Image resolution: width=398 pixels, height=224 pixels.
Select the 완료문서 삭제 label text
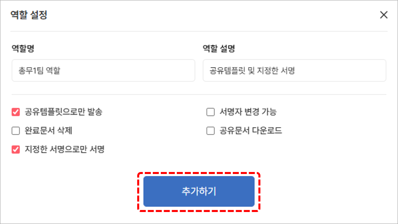(48, 131)
